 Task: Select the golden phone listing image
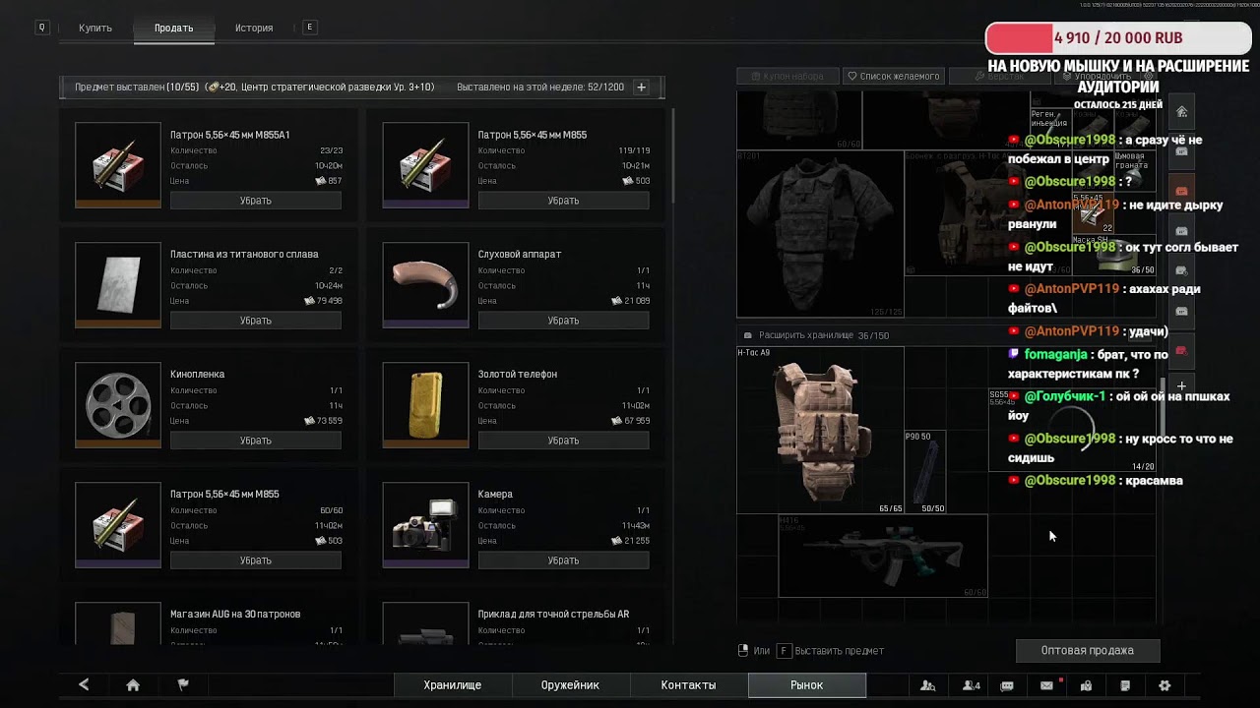tap(425, 404)
